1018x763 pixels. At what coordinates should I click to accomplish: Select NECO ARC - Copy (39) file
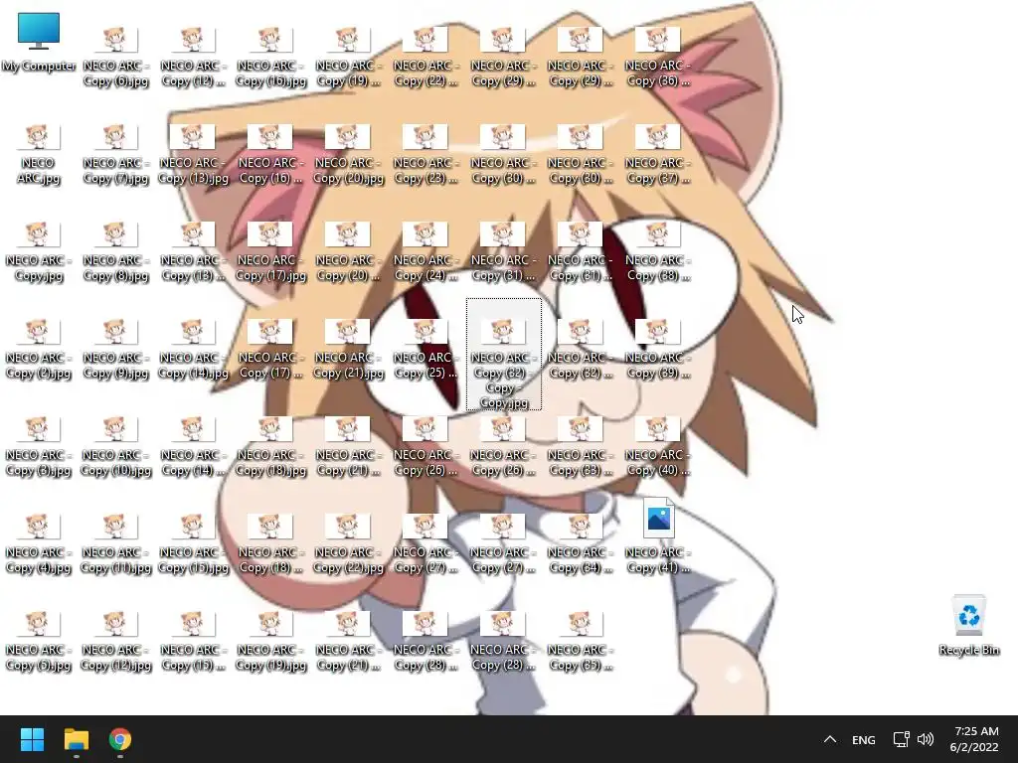tap(658, 349)
